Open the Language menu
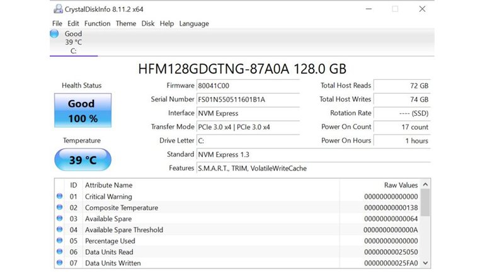Viewport: 485px width, 273px height. point(194,23)
